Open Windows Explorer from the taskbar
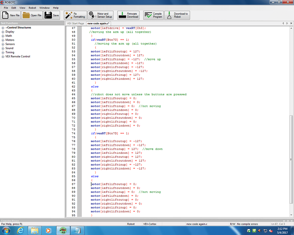Viewport: 294px width, 235px height. 35,230
